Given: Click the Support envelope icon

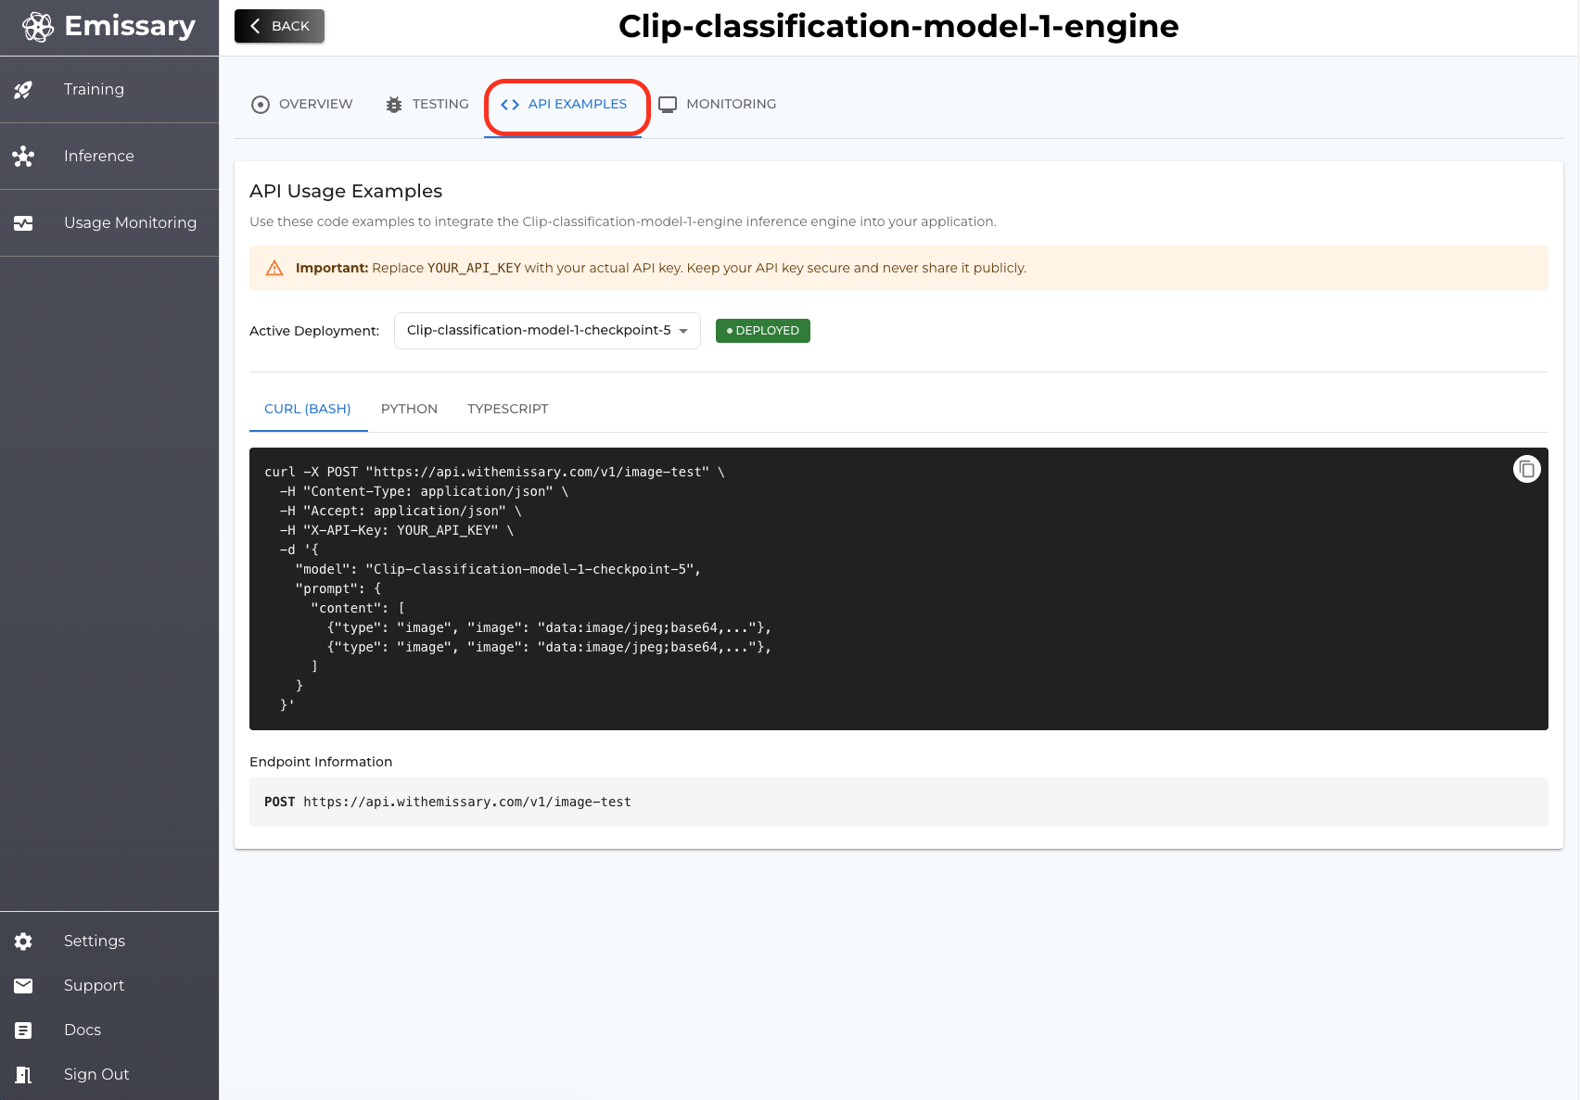Looking at the screenshot, I should pos(23,985).
